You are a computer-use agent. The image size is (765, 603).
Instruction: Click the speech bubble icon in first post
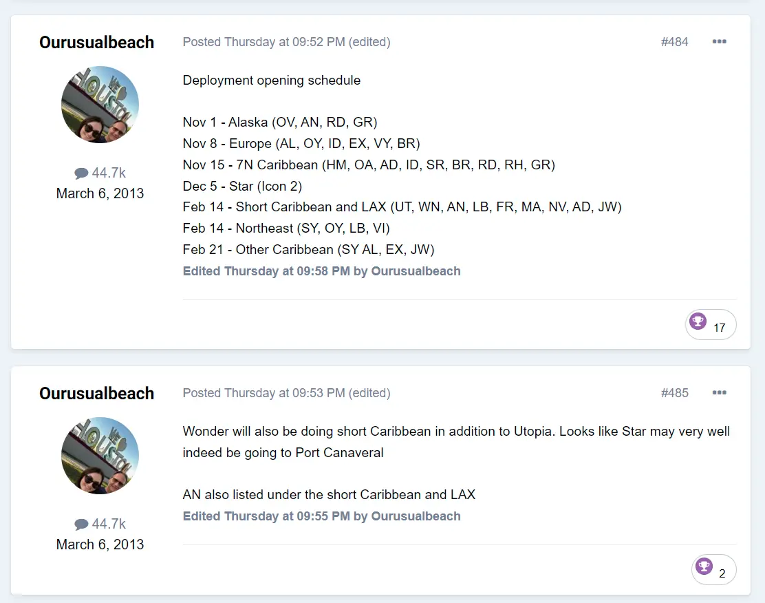click(81, 173)
